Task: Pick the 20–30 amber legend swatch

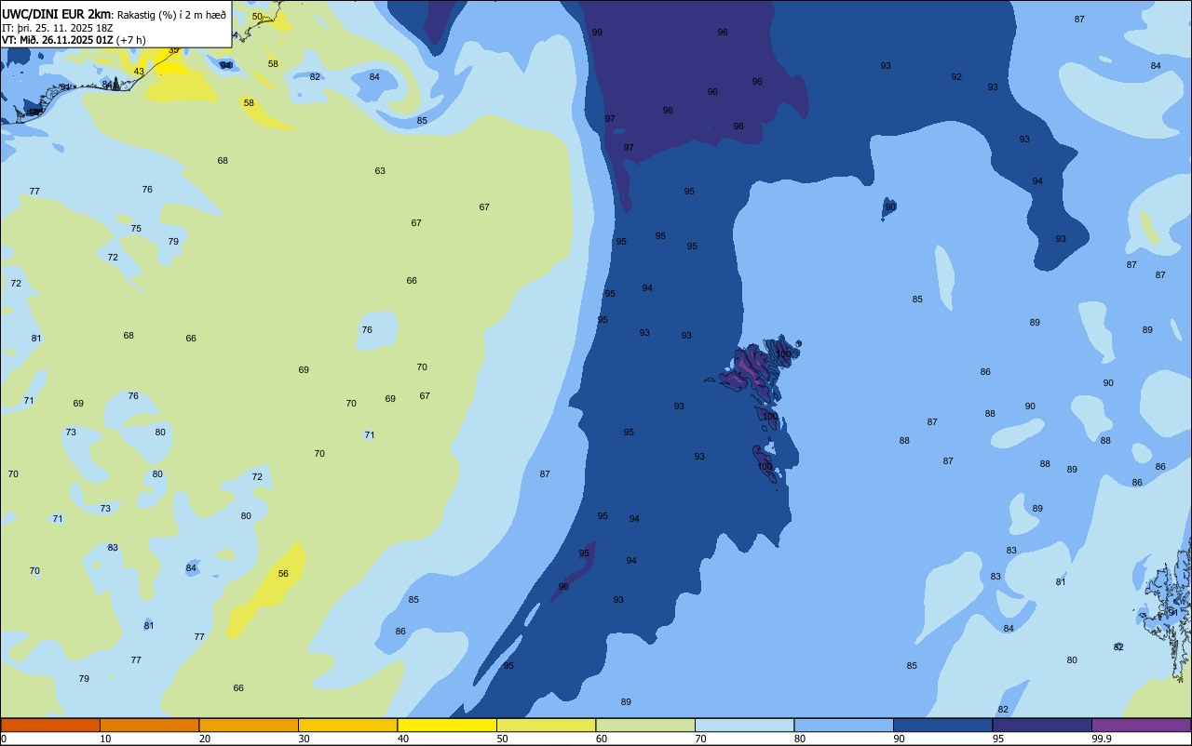Action: pyautogui.click(x=249, y=725)
